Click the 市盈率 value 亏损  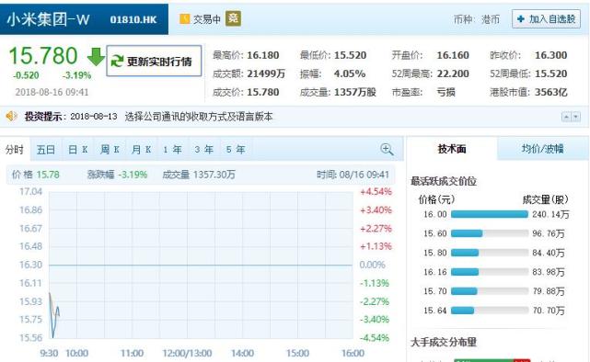[445, 92]
